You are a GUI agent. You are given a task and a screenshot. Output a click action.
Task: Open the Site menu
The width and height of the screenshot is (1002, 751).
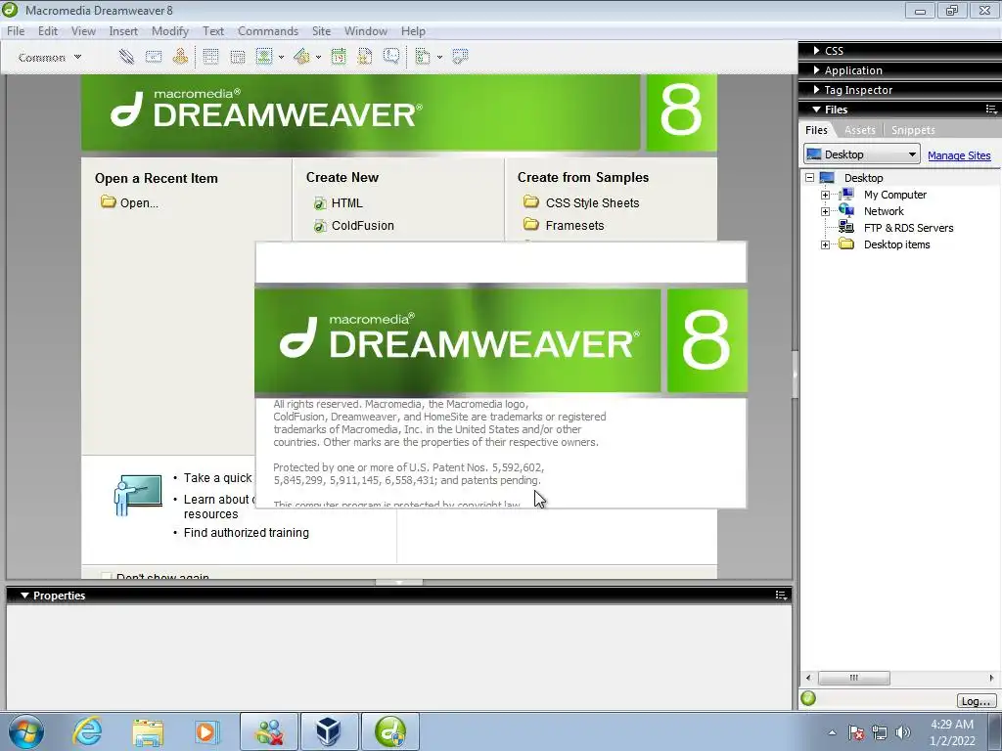click(x=321, y=30)
